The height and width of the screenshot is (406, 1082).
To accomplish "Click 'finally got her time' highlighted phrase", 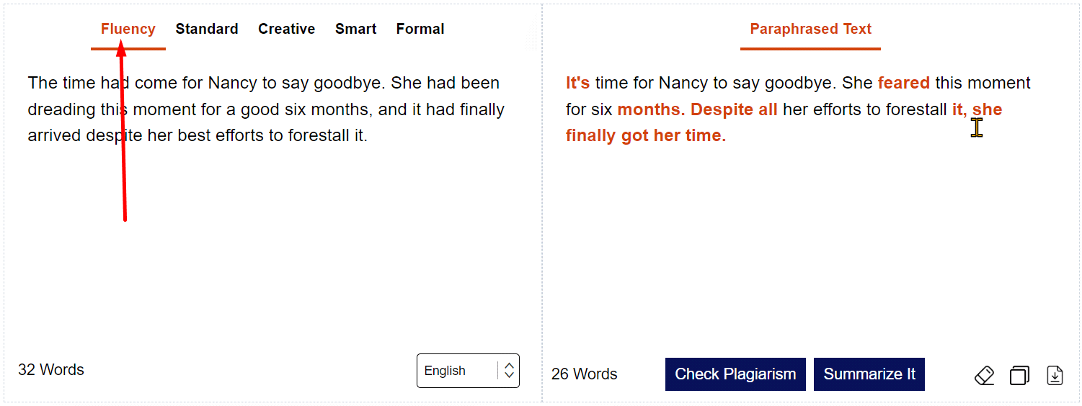I will pos(644,136).
